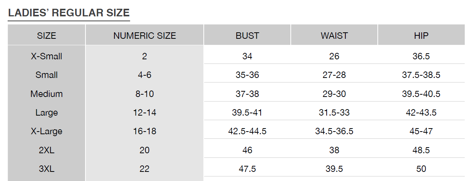Select the 2XL size row label
Viewport: 472px width, 181px height.
pos(47,150)
